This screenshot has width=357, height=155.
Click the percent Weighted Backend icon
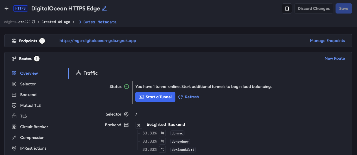(139, 125)
